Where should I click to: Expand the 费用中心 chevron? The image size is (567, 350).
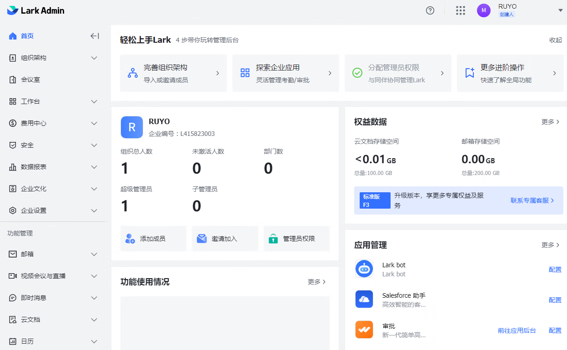(94, 123)
